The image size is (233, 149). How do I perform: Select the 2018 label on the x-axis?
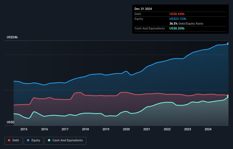pyautogui.click(x=85, y=129)
